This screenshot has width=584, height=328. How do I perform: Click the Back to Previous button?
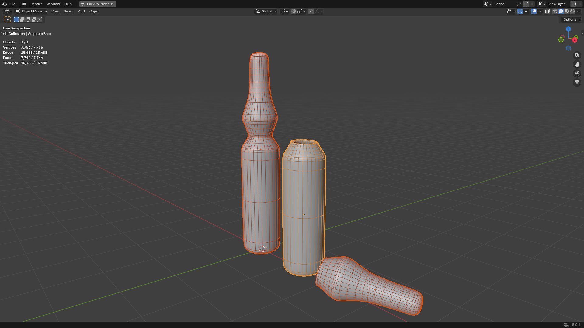click(x=98, y=4)
